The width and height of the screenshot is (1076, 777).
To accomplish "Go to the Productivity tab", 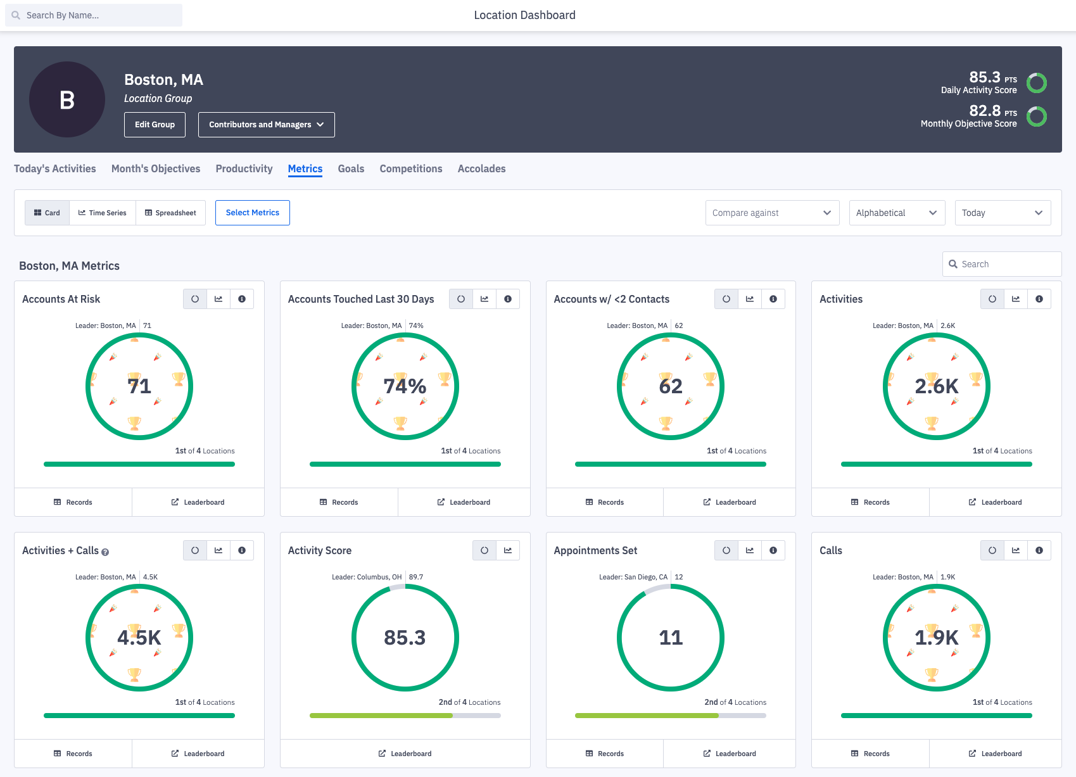I will pyautogui.click(x=244, y=168).
